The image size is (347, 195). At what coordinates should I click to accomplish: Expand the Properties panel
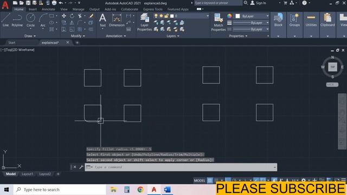(238, 36)
